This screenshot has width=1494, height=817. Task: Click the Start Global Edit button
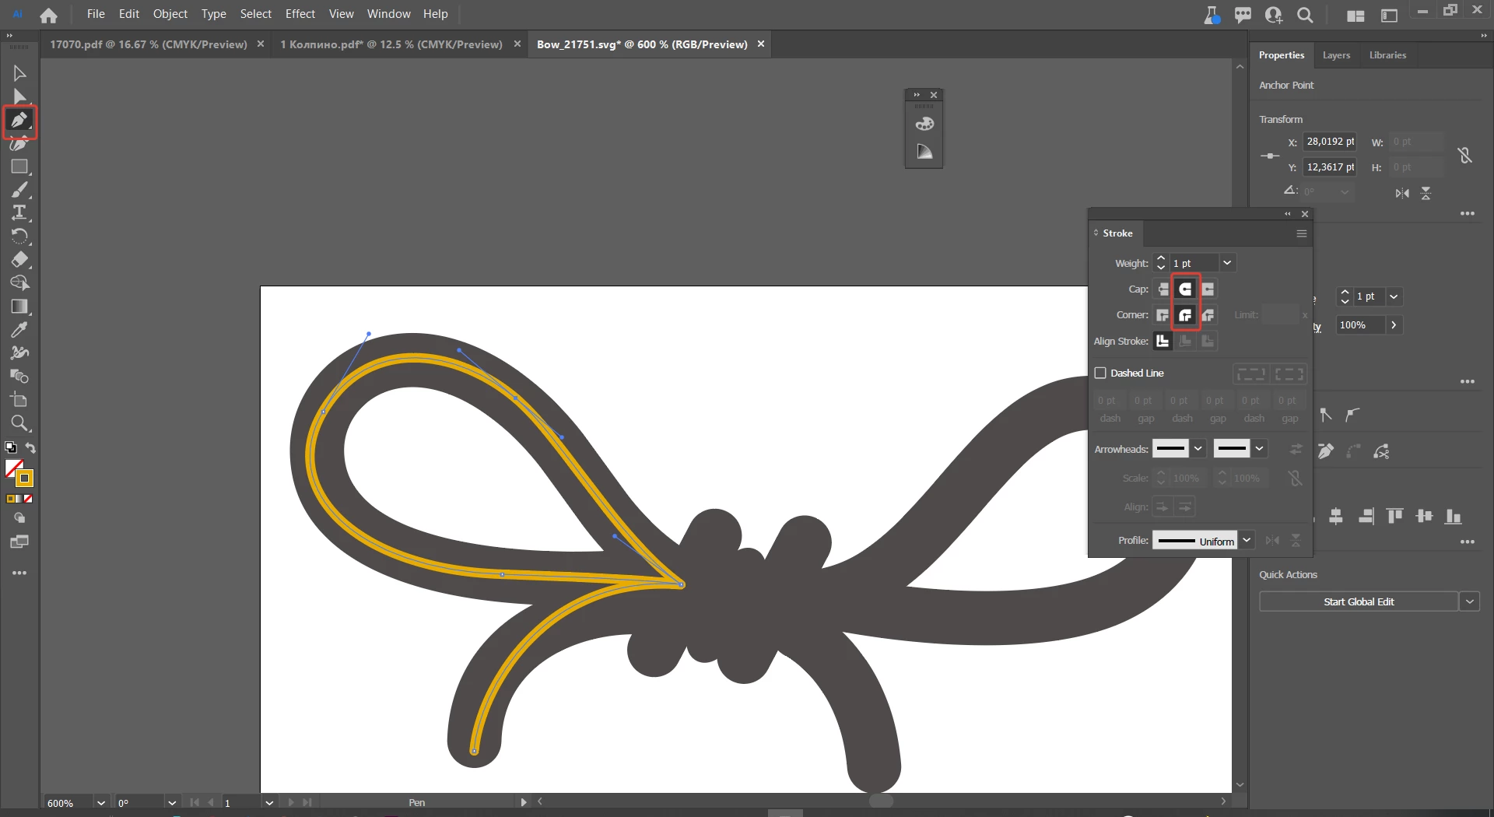(1359, 601)
